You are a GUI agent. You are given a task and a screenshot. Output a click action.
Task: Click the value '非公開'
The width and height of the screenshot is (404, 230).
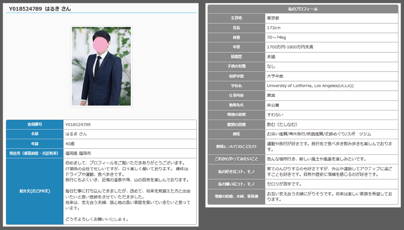[273, 105]
